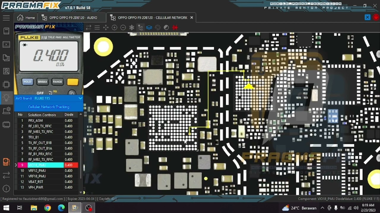Toggle the blue layers icon in the toolbar
This screenshot has width=380, height=213.
149,28
